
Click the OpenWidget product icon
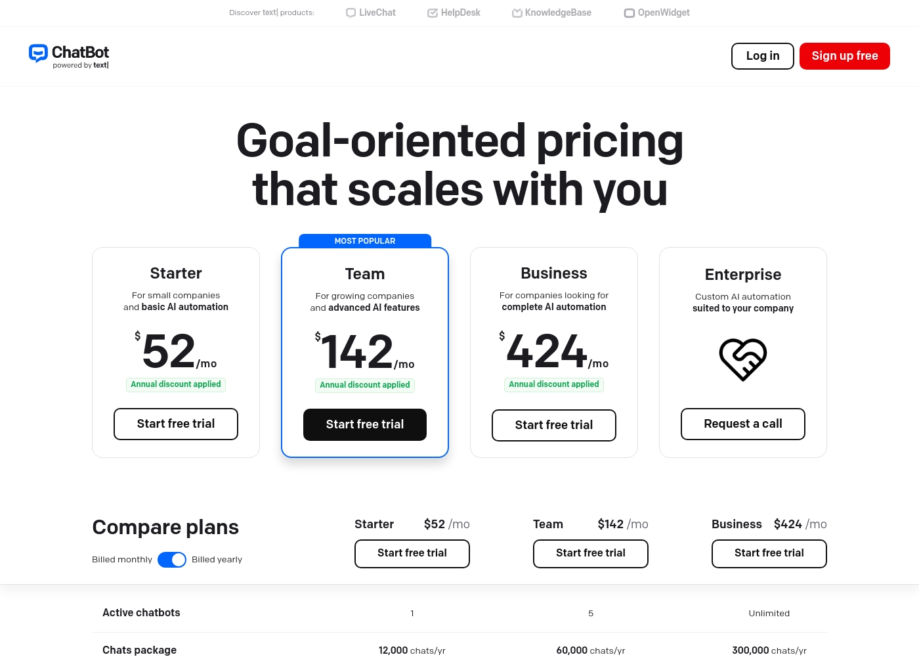point(629,12)
